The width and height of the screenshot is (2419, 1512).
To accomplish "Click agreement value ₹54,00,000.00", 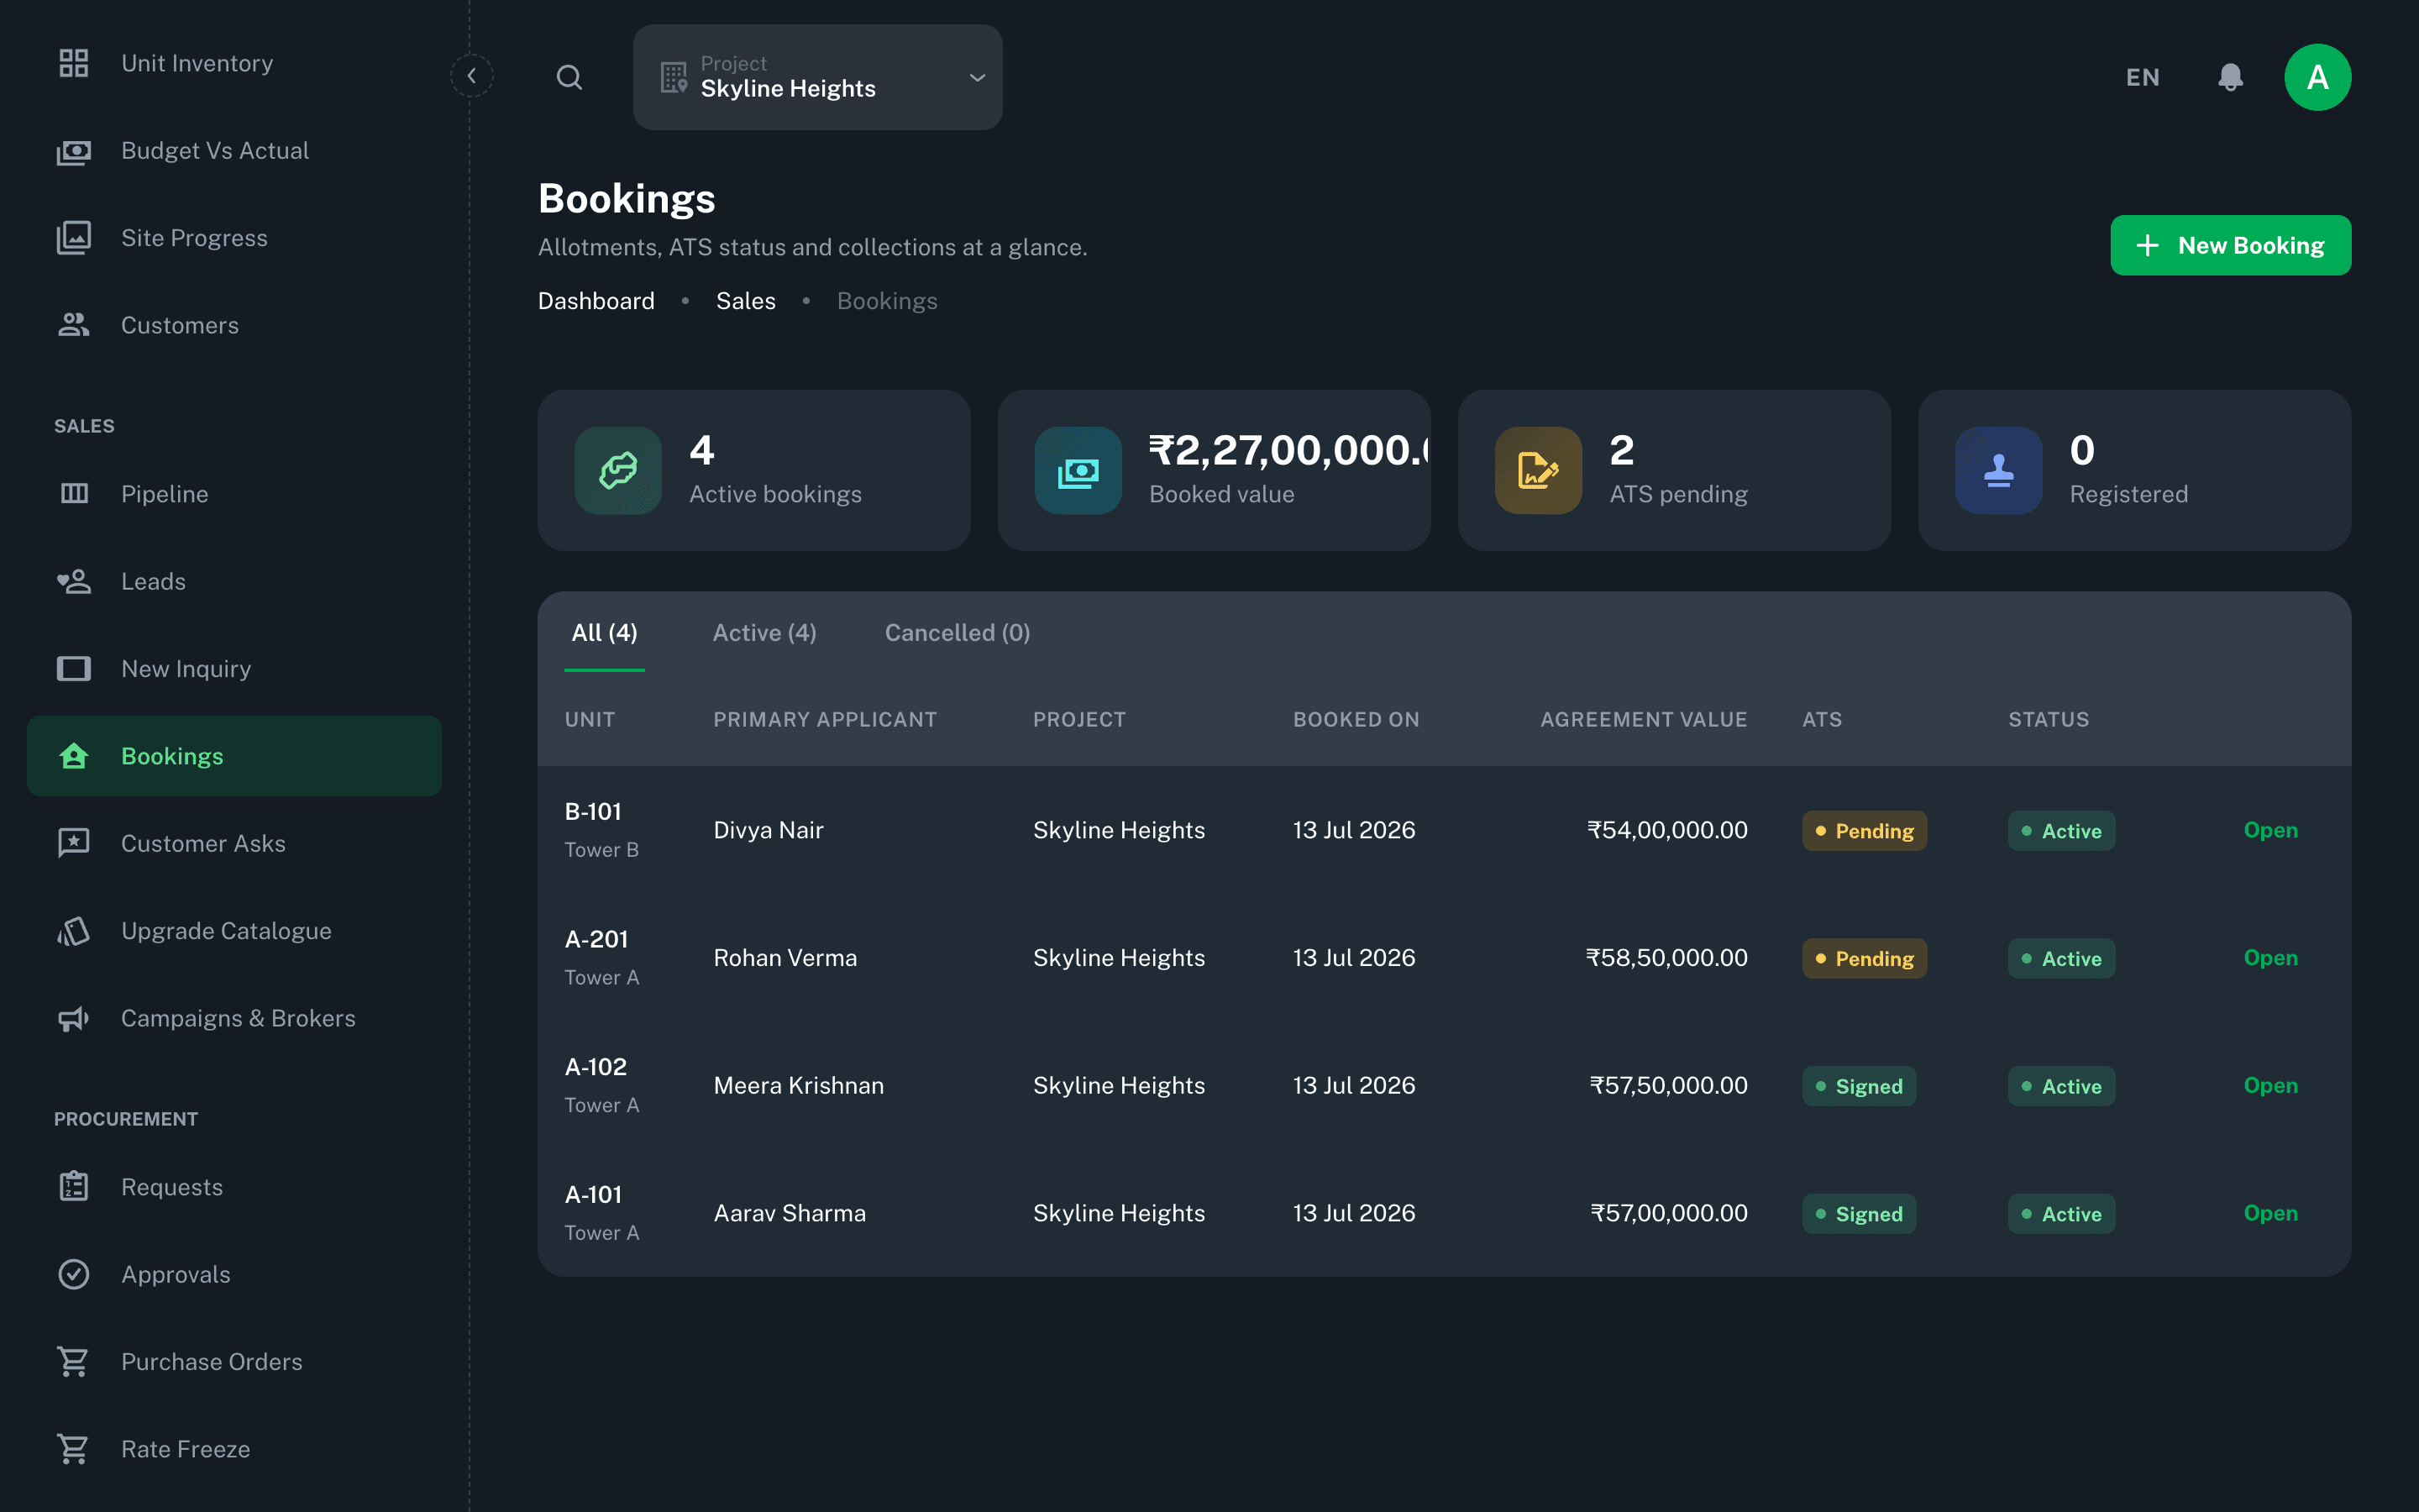I will coord(1666,830).
